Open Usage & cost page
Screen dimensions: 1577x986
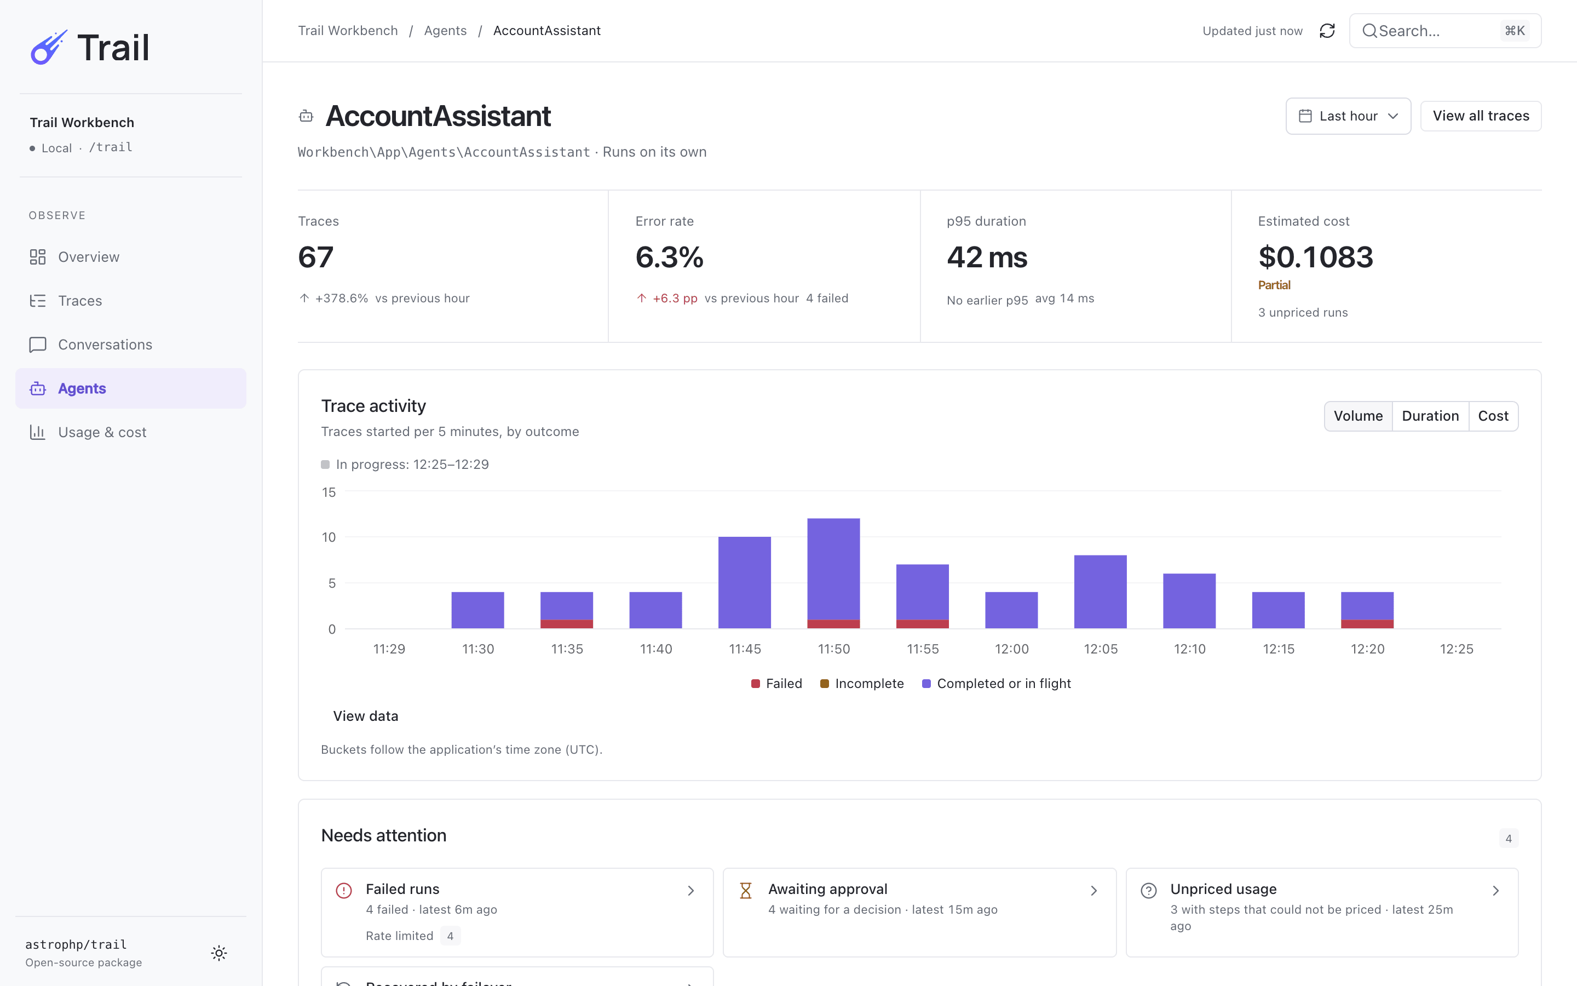click(x=130, y=432)
